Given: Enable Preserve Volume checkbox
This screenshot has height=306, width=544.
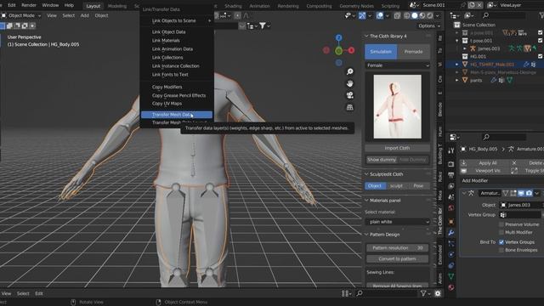Looking at the screenshot, I should 501,224.
